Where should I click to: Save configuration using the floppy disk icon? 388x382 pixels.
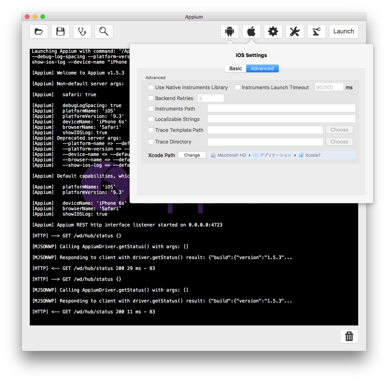[60, 31]
